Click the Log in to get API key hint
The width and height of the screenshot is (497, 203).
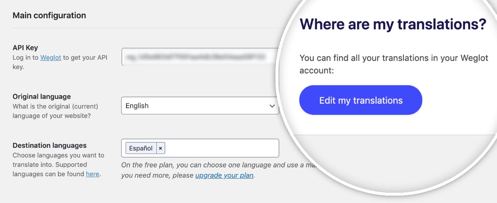click(60, 62)
